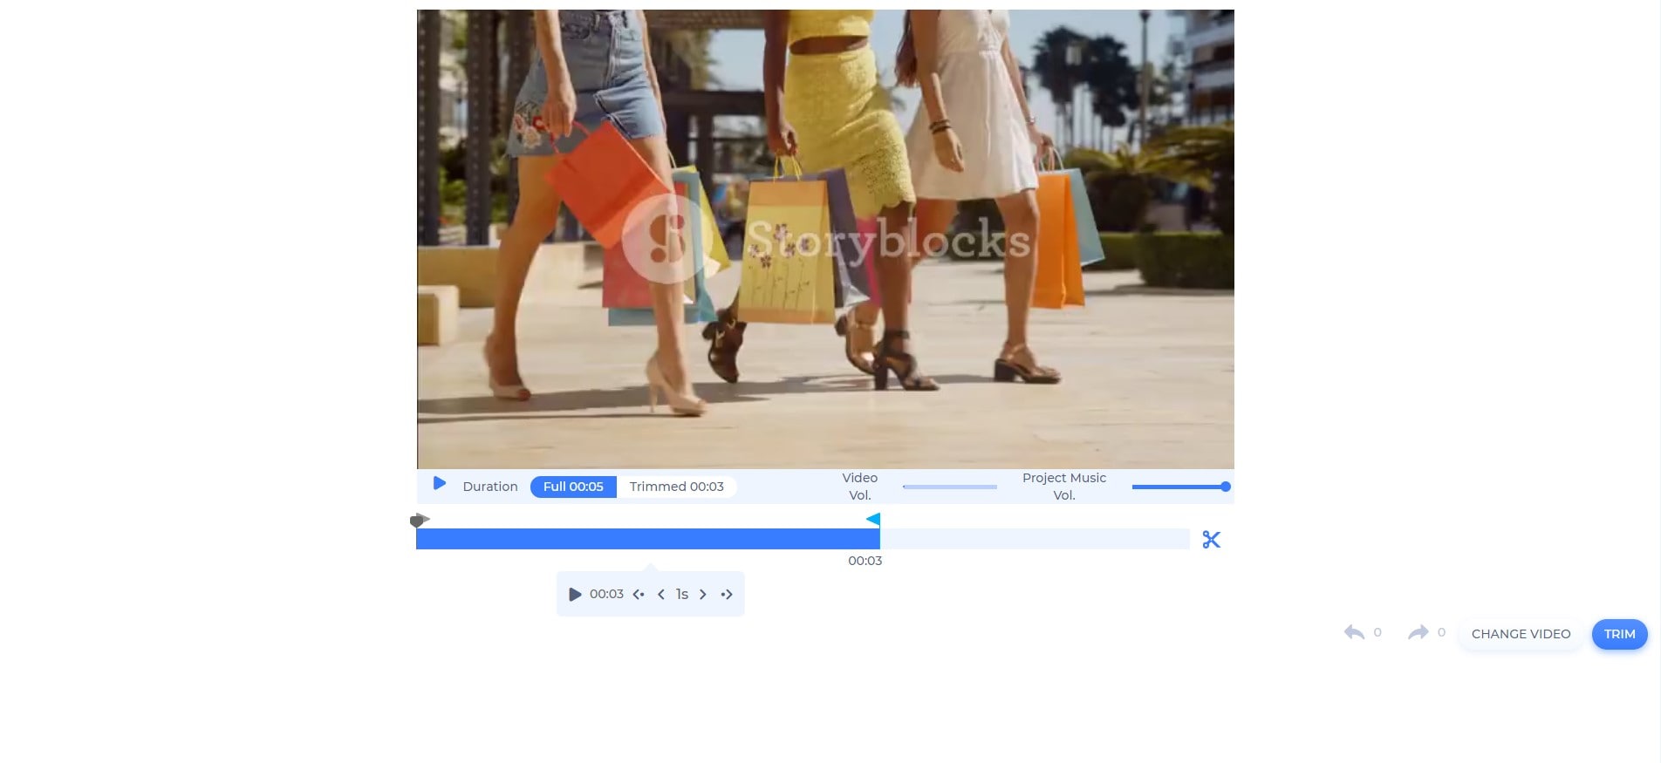Click the blue end trim marker
The width and height of the screenshot is (1661, 763).
click(873, 520)
